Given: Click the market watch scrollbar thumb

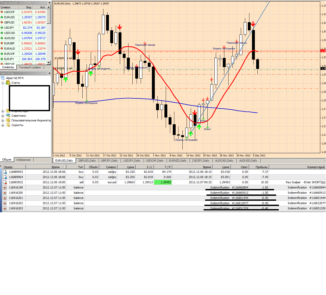Looking at the screenshot, I should [49, 16].
